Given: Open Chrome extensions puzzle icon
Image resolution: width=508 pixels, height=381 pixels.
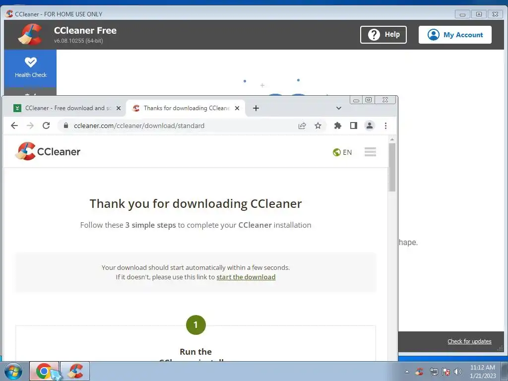Looking at the screenshot, I should 337,126.
